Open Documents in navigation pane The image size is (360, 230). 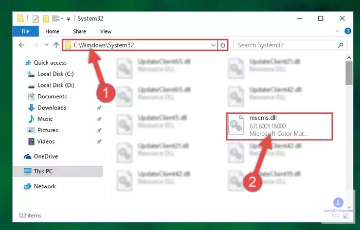[52, 97]
